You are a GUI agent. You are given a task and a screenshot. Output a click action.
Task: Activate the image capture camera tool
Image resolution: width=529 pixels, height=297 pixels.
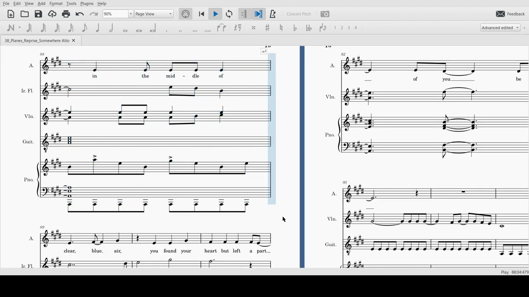click(325, 14)
